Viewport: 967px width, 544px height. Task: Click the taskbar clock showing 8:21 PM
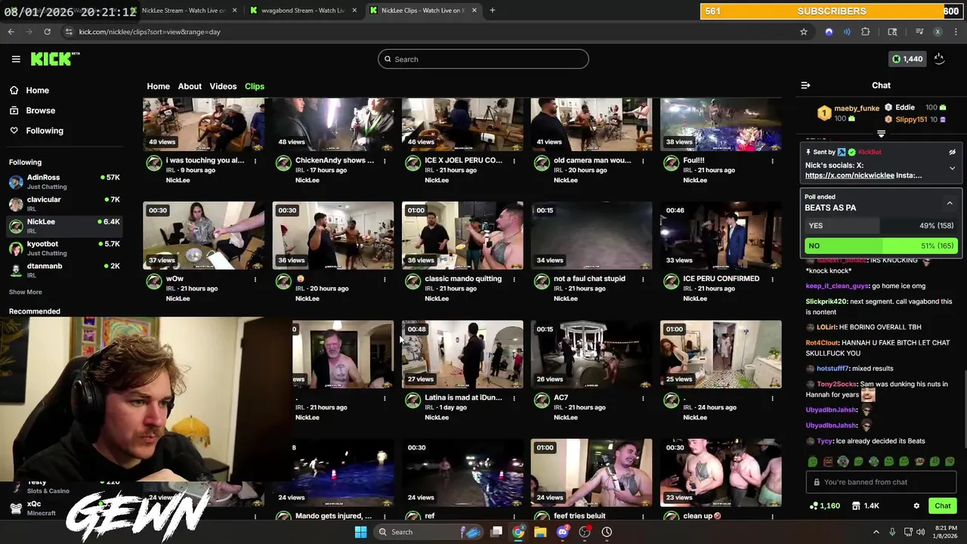pyautogui.click(x=946, y=532)
